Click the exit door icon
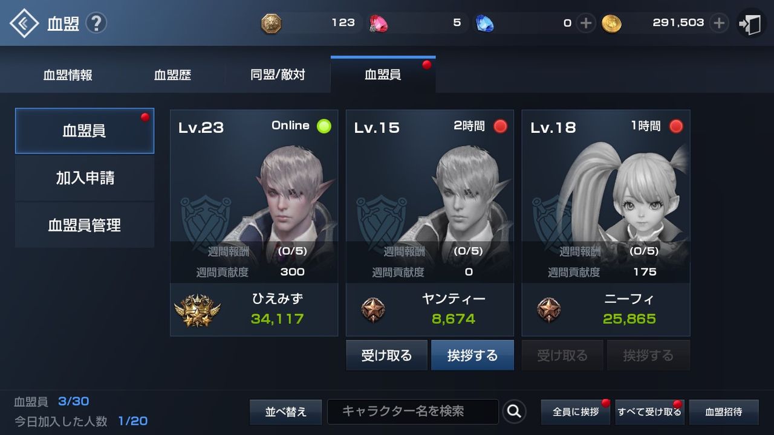The image size is (774, 435). (750, 24)
